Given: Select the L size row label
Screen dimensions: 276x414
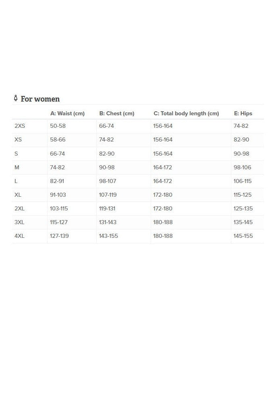Looking at the screenshot, I should [x=16, y=181].
